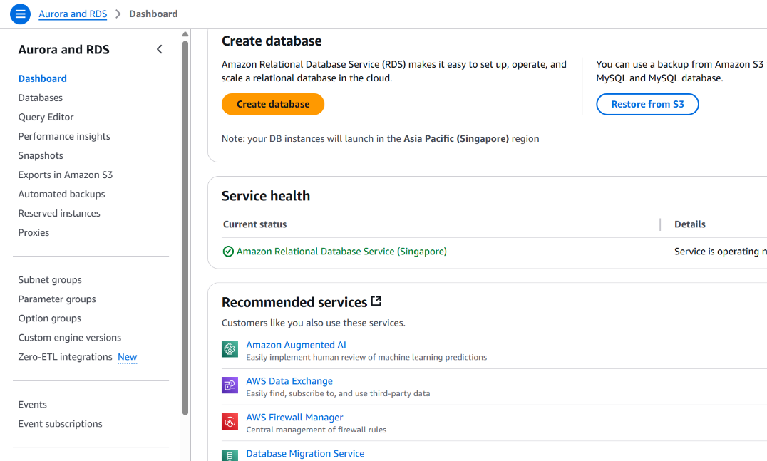This screenshot has height=461, width=767.
Task: Open Exports in Amazon S3
Action: click(x=66, y=175)
